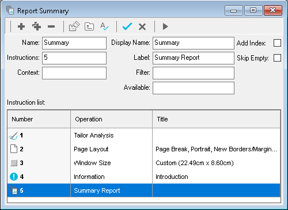Click the Summary Report row icon

(x=14, y=190)
